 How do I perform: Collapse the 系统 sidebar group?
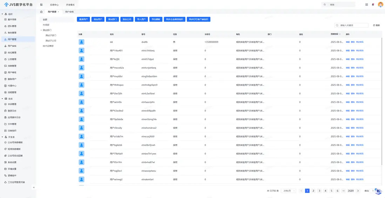click(2, 99)
